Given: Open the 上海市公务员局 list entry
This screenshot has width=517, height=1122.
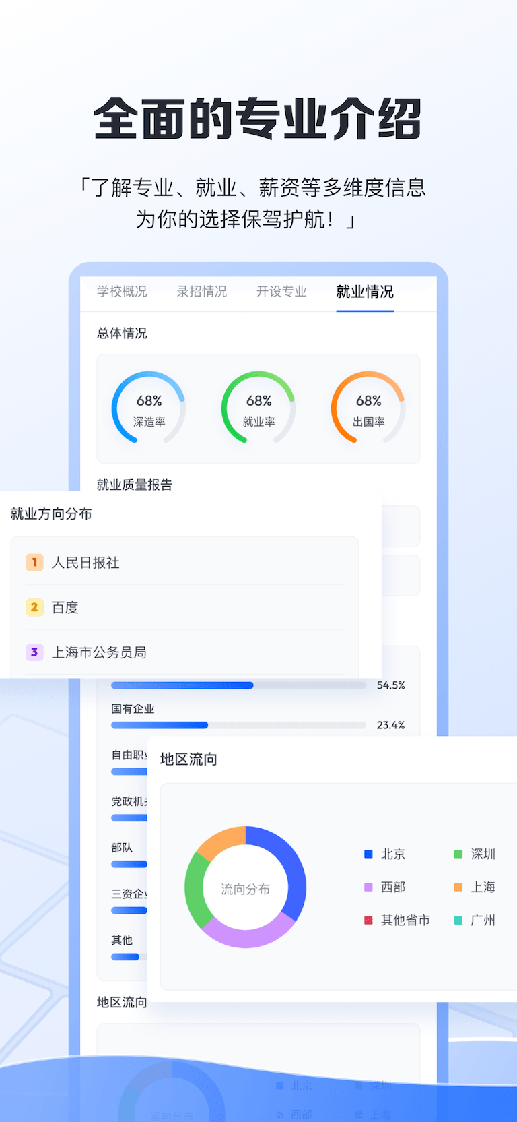Looking at the screenshot, I should point(99,652).
